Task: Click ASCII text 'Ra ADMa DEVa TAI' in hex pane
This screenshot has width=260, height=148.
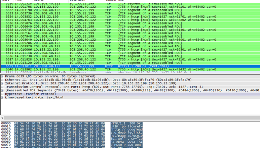Action: point(126,142)
